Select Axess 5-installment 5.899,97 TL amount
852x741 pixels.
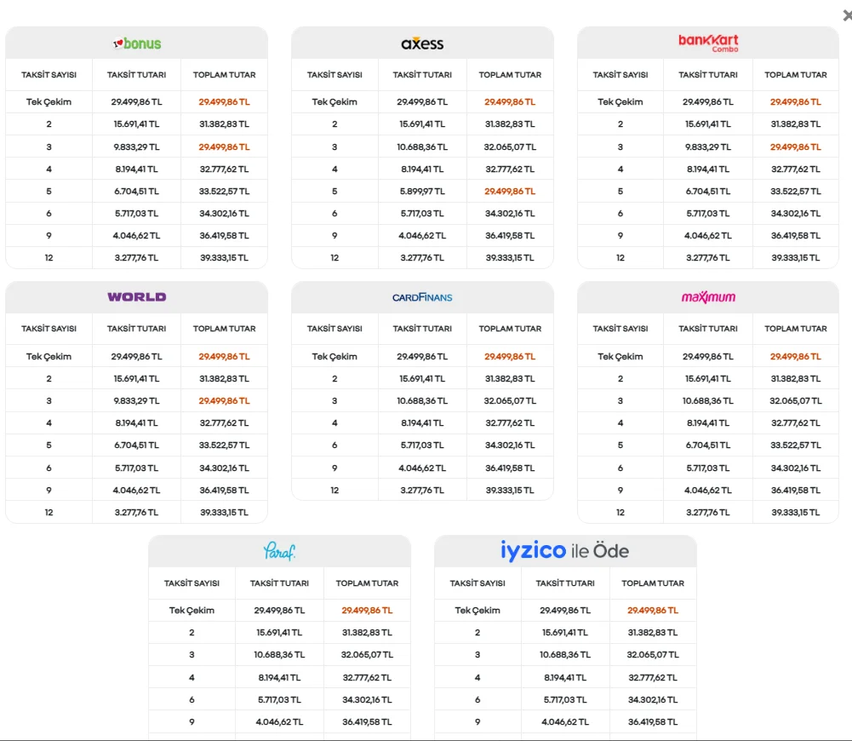tap(422, 192)
